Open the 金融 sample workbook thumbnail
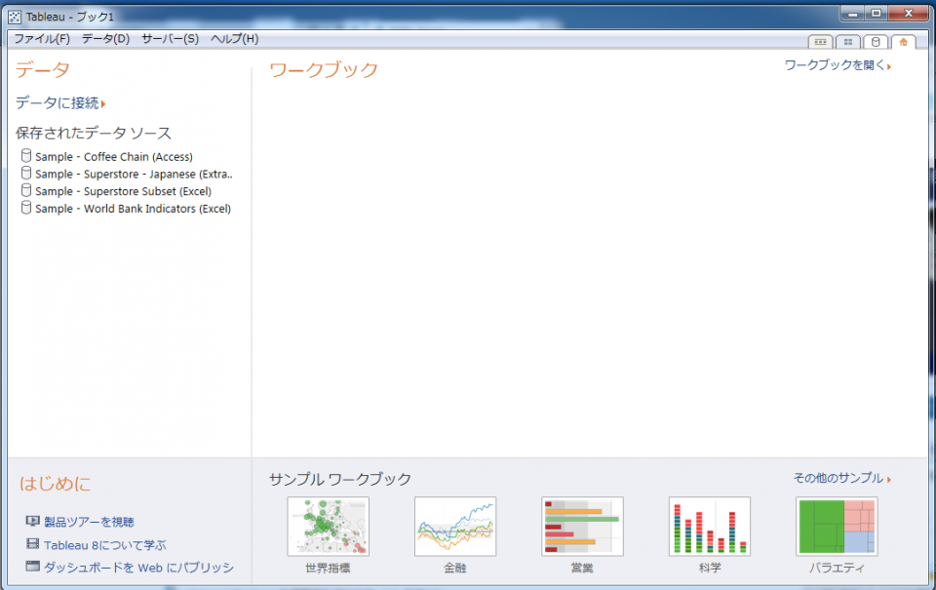 click(454, 525)
